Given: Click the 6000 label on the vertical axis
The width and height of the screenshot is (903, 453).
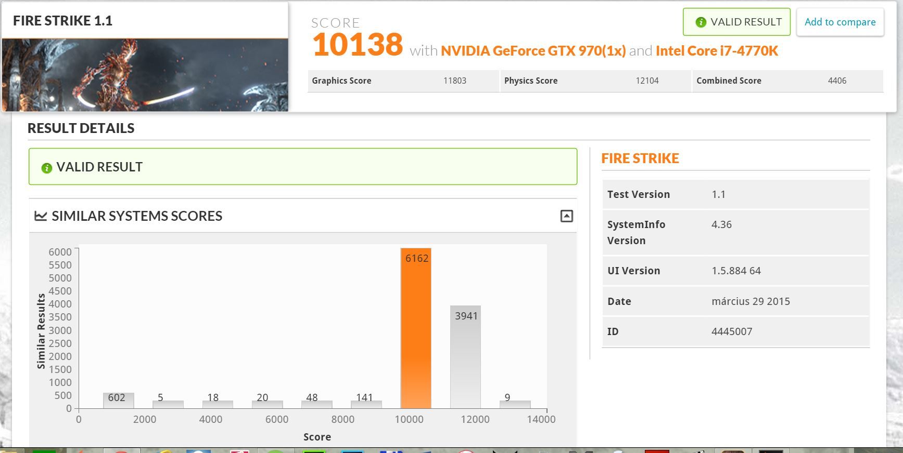Looking at the screenshot, I should 60,252.
